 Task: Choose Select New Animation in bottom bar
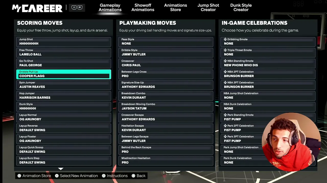point(79,176)
